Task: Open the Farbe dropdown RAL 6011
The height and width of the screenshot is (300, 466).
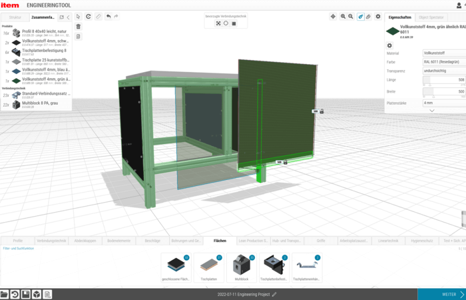Action: pos(443,61)
